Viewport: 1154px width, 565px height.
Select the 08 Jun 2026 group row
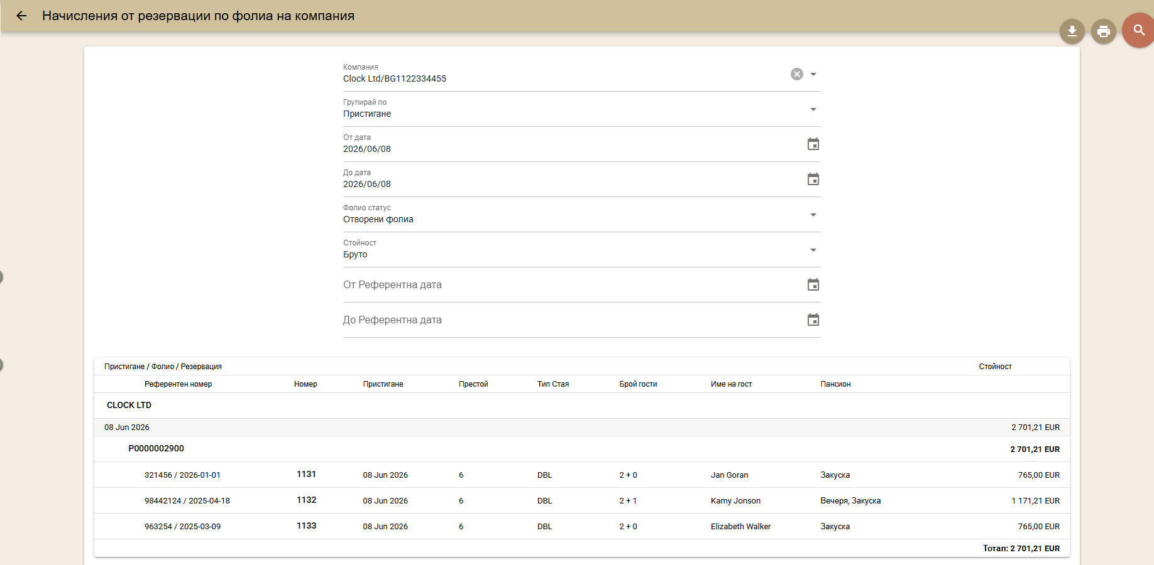582,428
